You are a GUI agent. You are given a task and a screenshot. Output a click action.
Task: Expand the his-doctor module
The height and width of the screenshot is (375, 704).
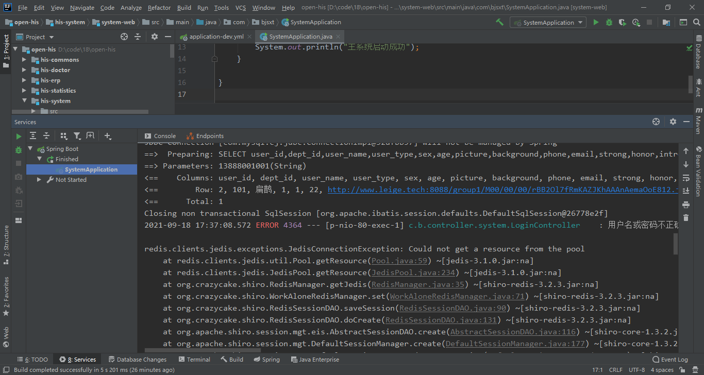coord(24,70)
